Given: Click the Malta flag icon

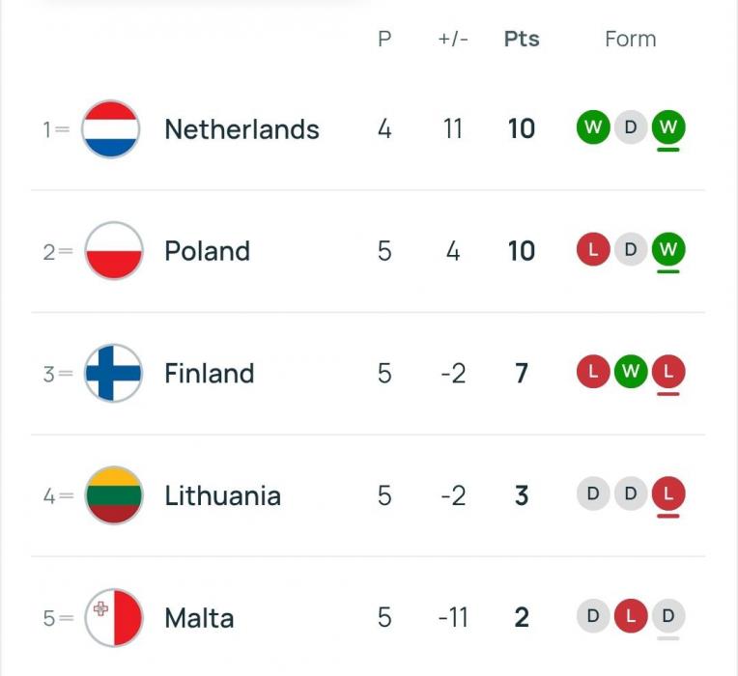Looking at the screenshot, I should 114,618.
